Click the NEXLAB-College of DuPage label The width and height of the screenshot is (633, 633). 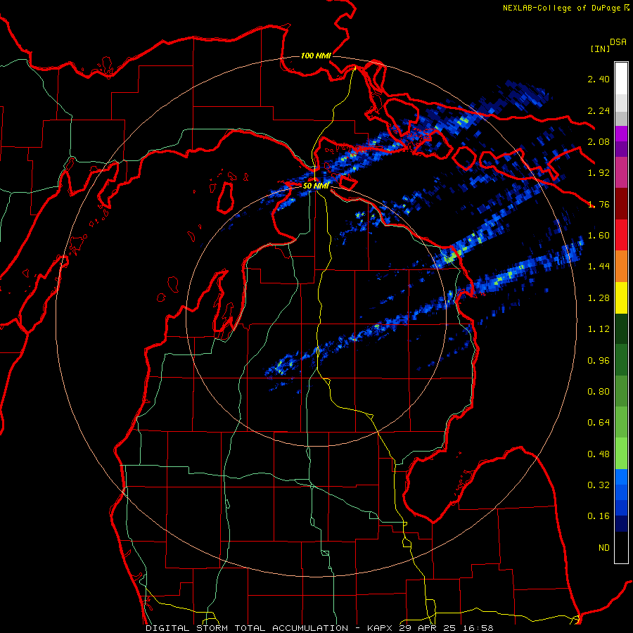point(561,8)
